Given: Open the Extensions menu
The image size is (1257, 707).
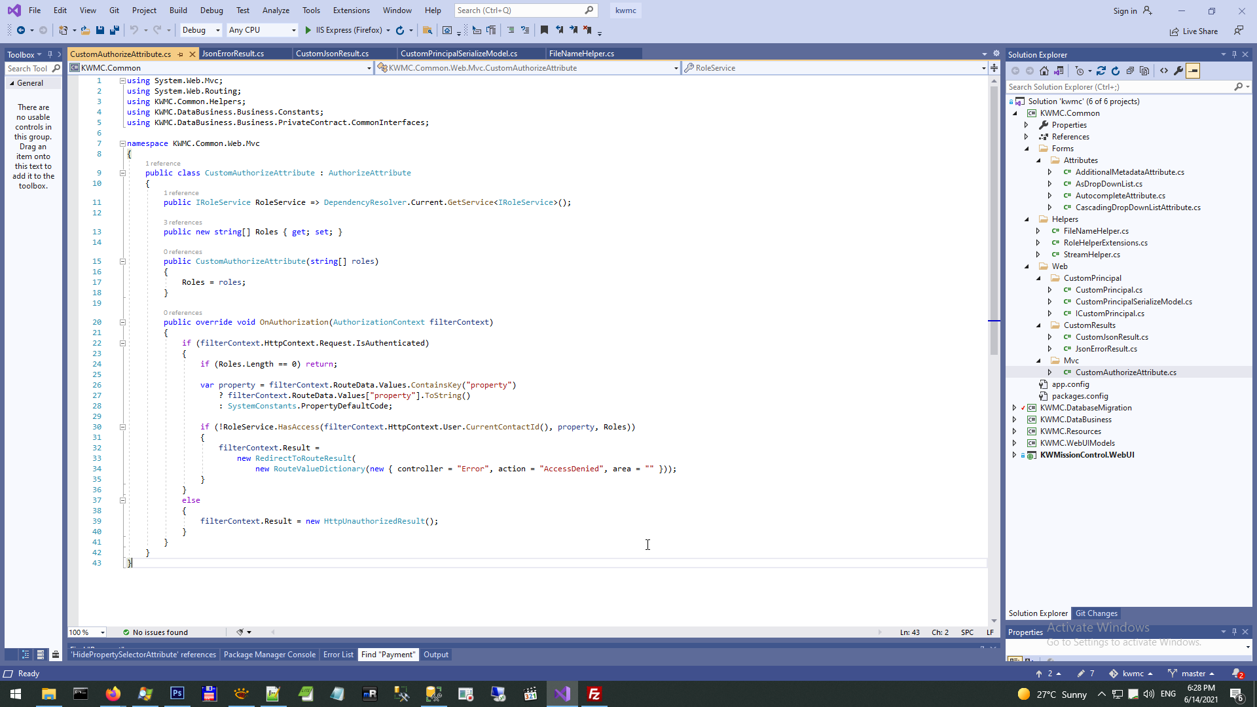Looking at the screenshot, I should pyautogui.click(x=351, y=10).
